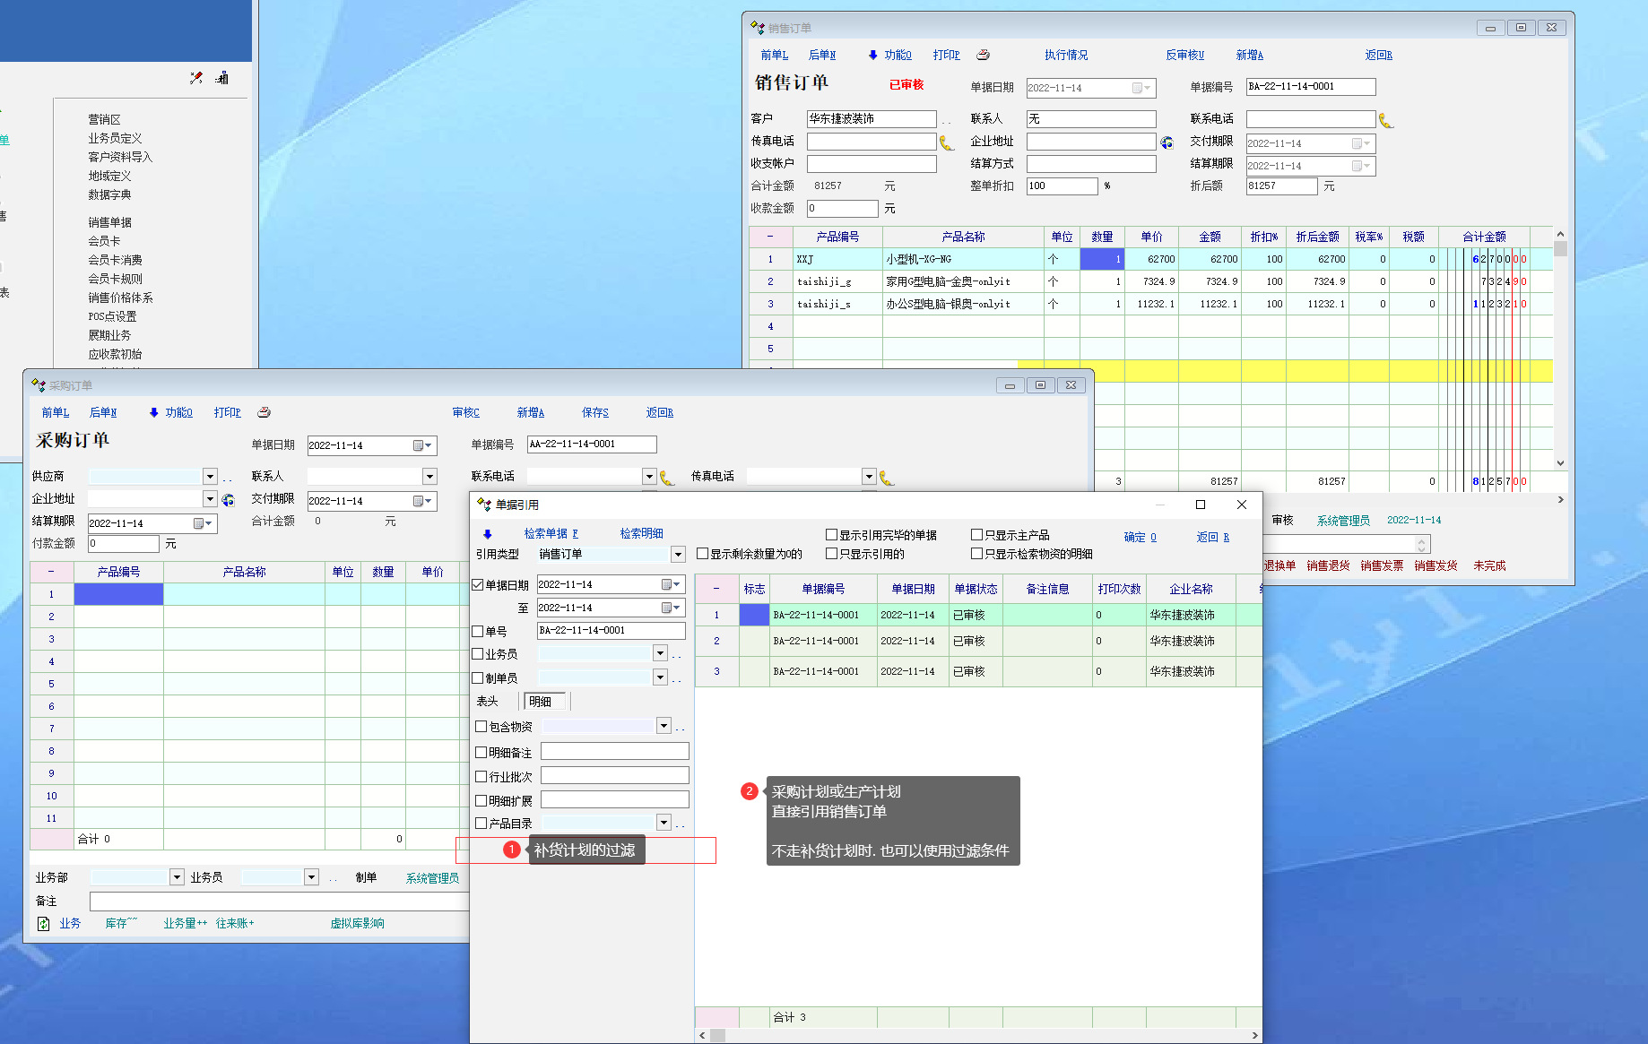This screenshot has width=1648, height=1044.
Task: Click phone icon beside 销售订单 联系电话 field
Action: tap(1385, 120)
